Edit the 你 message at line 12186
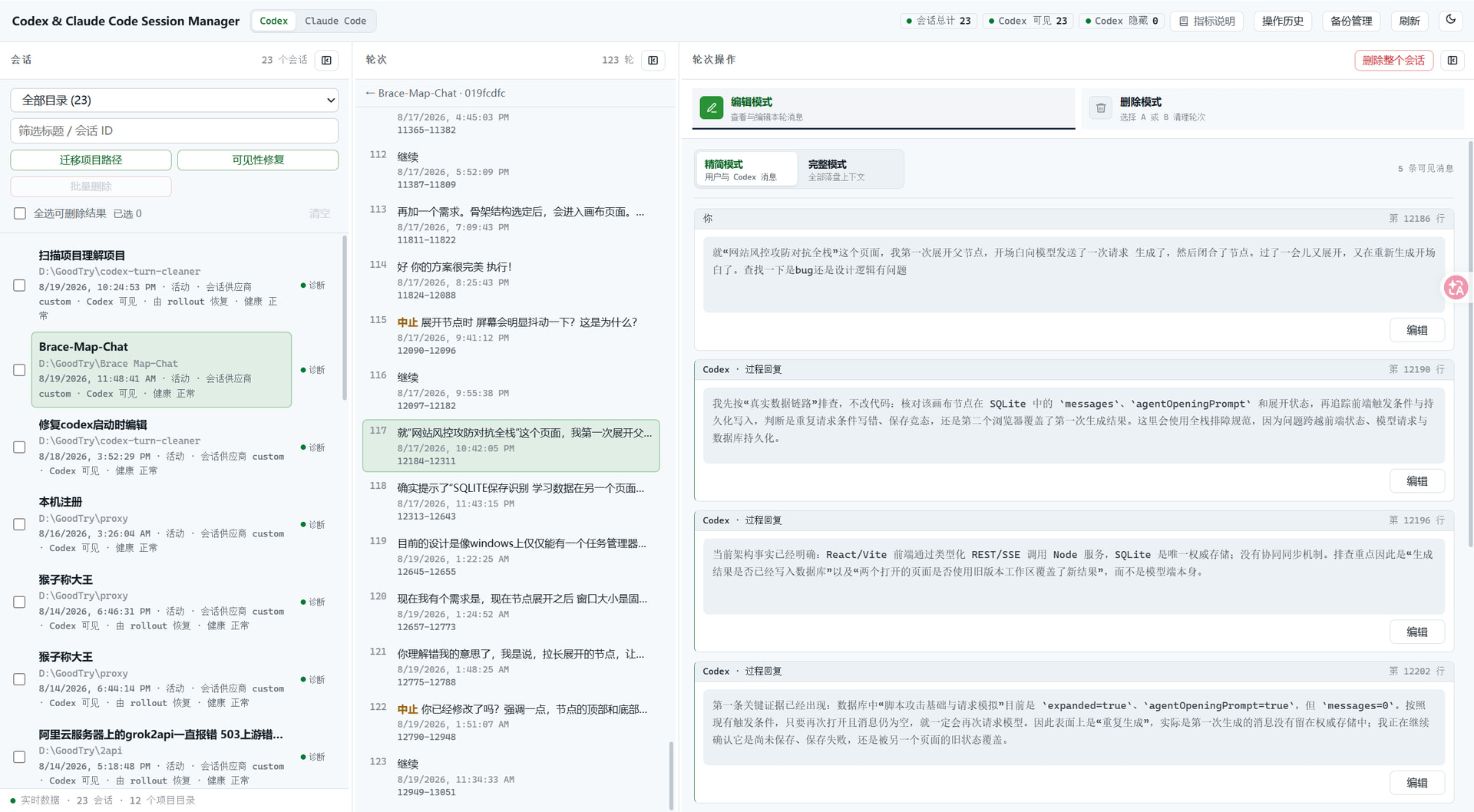1474x812 pixels. click(1417, 330)
